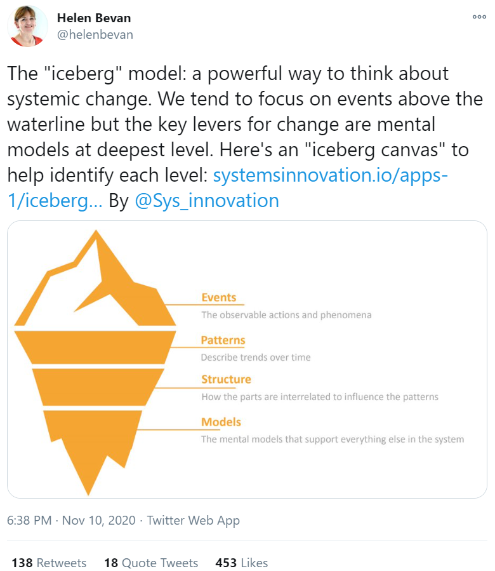
Task: Open the 6:38 PM timestamp link
Action: (29, 520)
